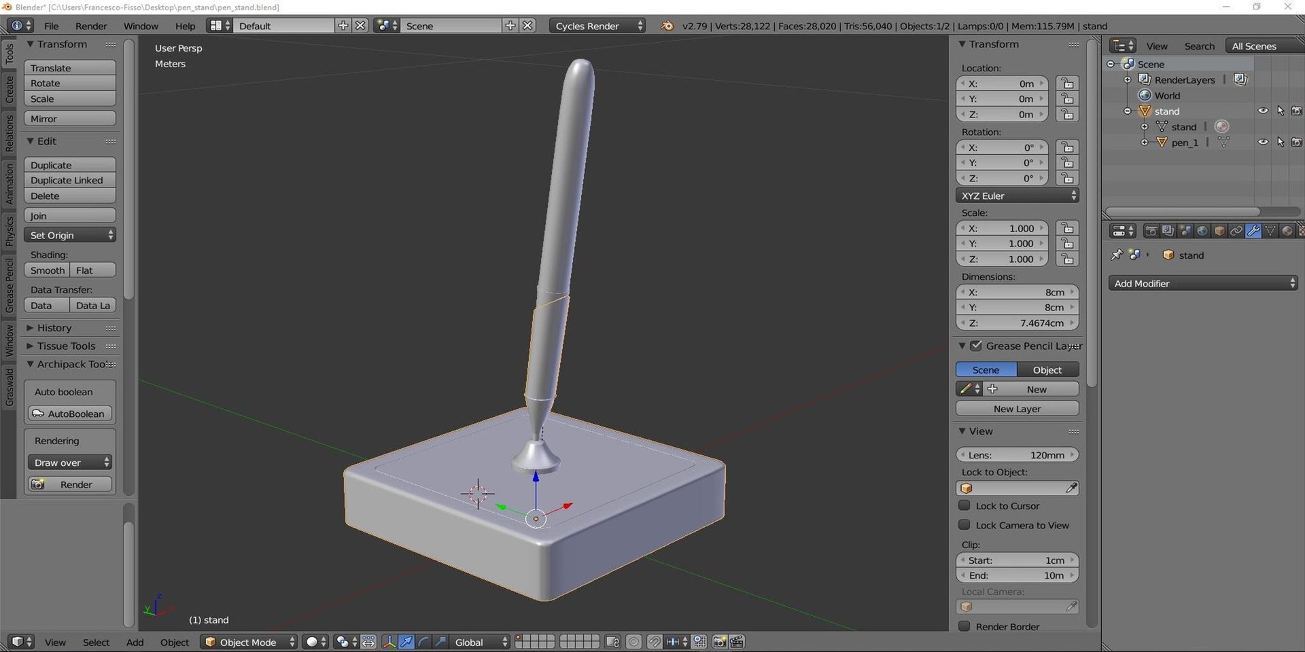Select the rotate manipulator arc icon
The image size is (1305, 652).
coord(423,642)
